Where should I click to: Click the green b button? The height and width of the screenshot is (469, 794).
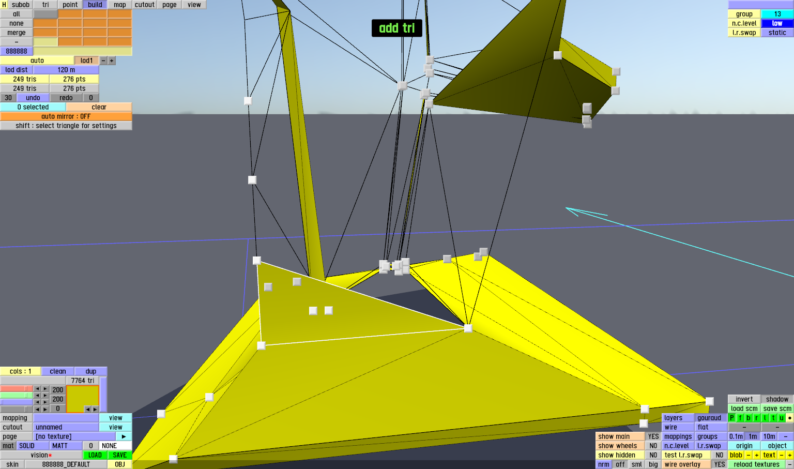749,418
